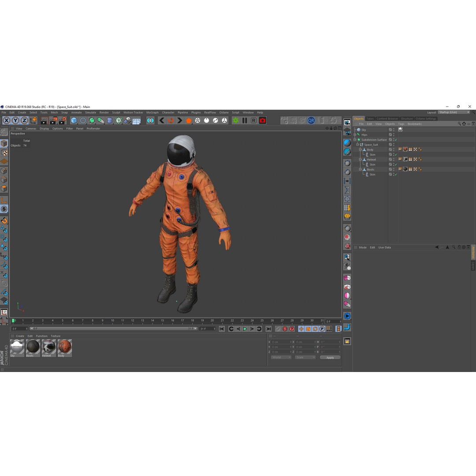Collapse the Helmet tree node
The width and height of the screenshot is (476, 476).
tap(361, 160)
